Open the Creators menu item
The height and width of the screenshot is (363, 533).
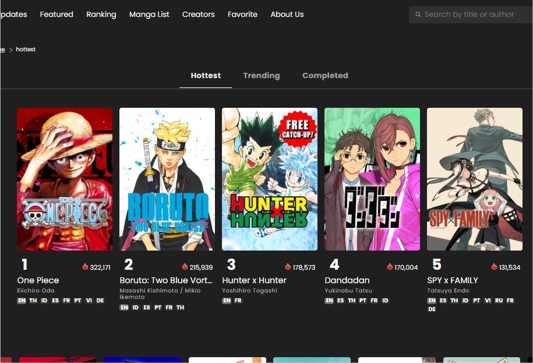click(x=199, y=14)
